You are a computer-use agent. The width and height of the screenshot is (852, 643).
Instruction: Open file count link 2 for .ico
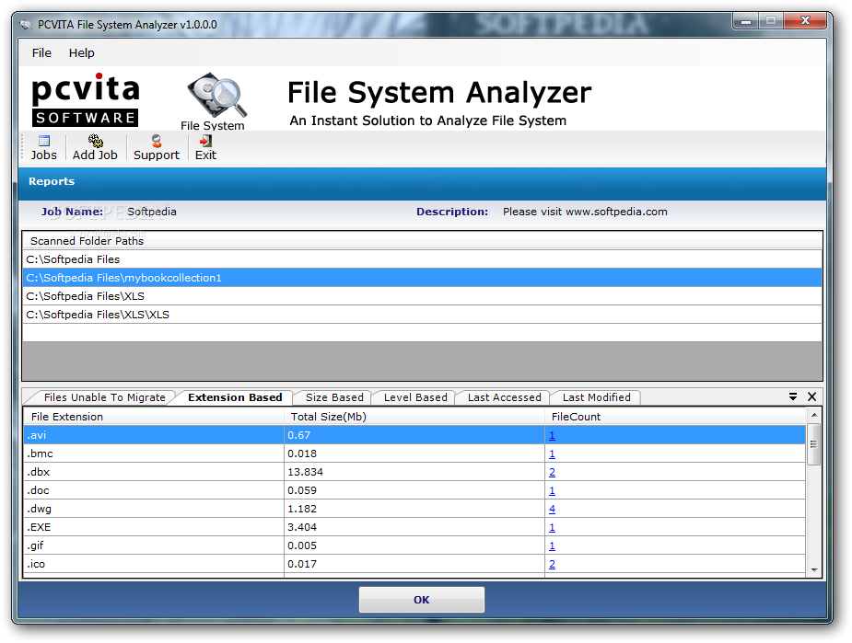[x=552, y=564]
